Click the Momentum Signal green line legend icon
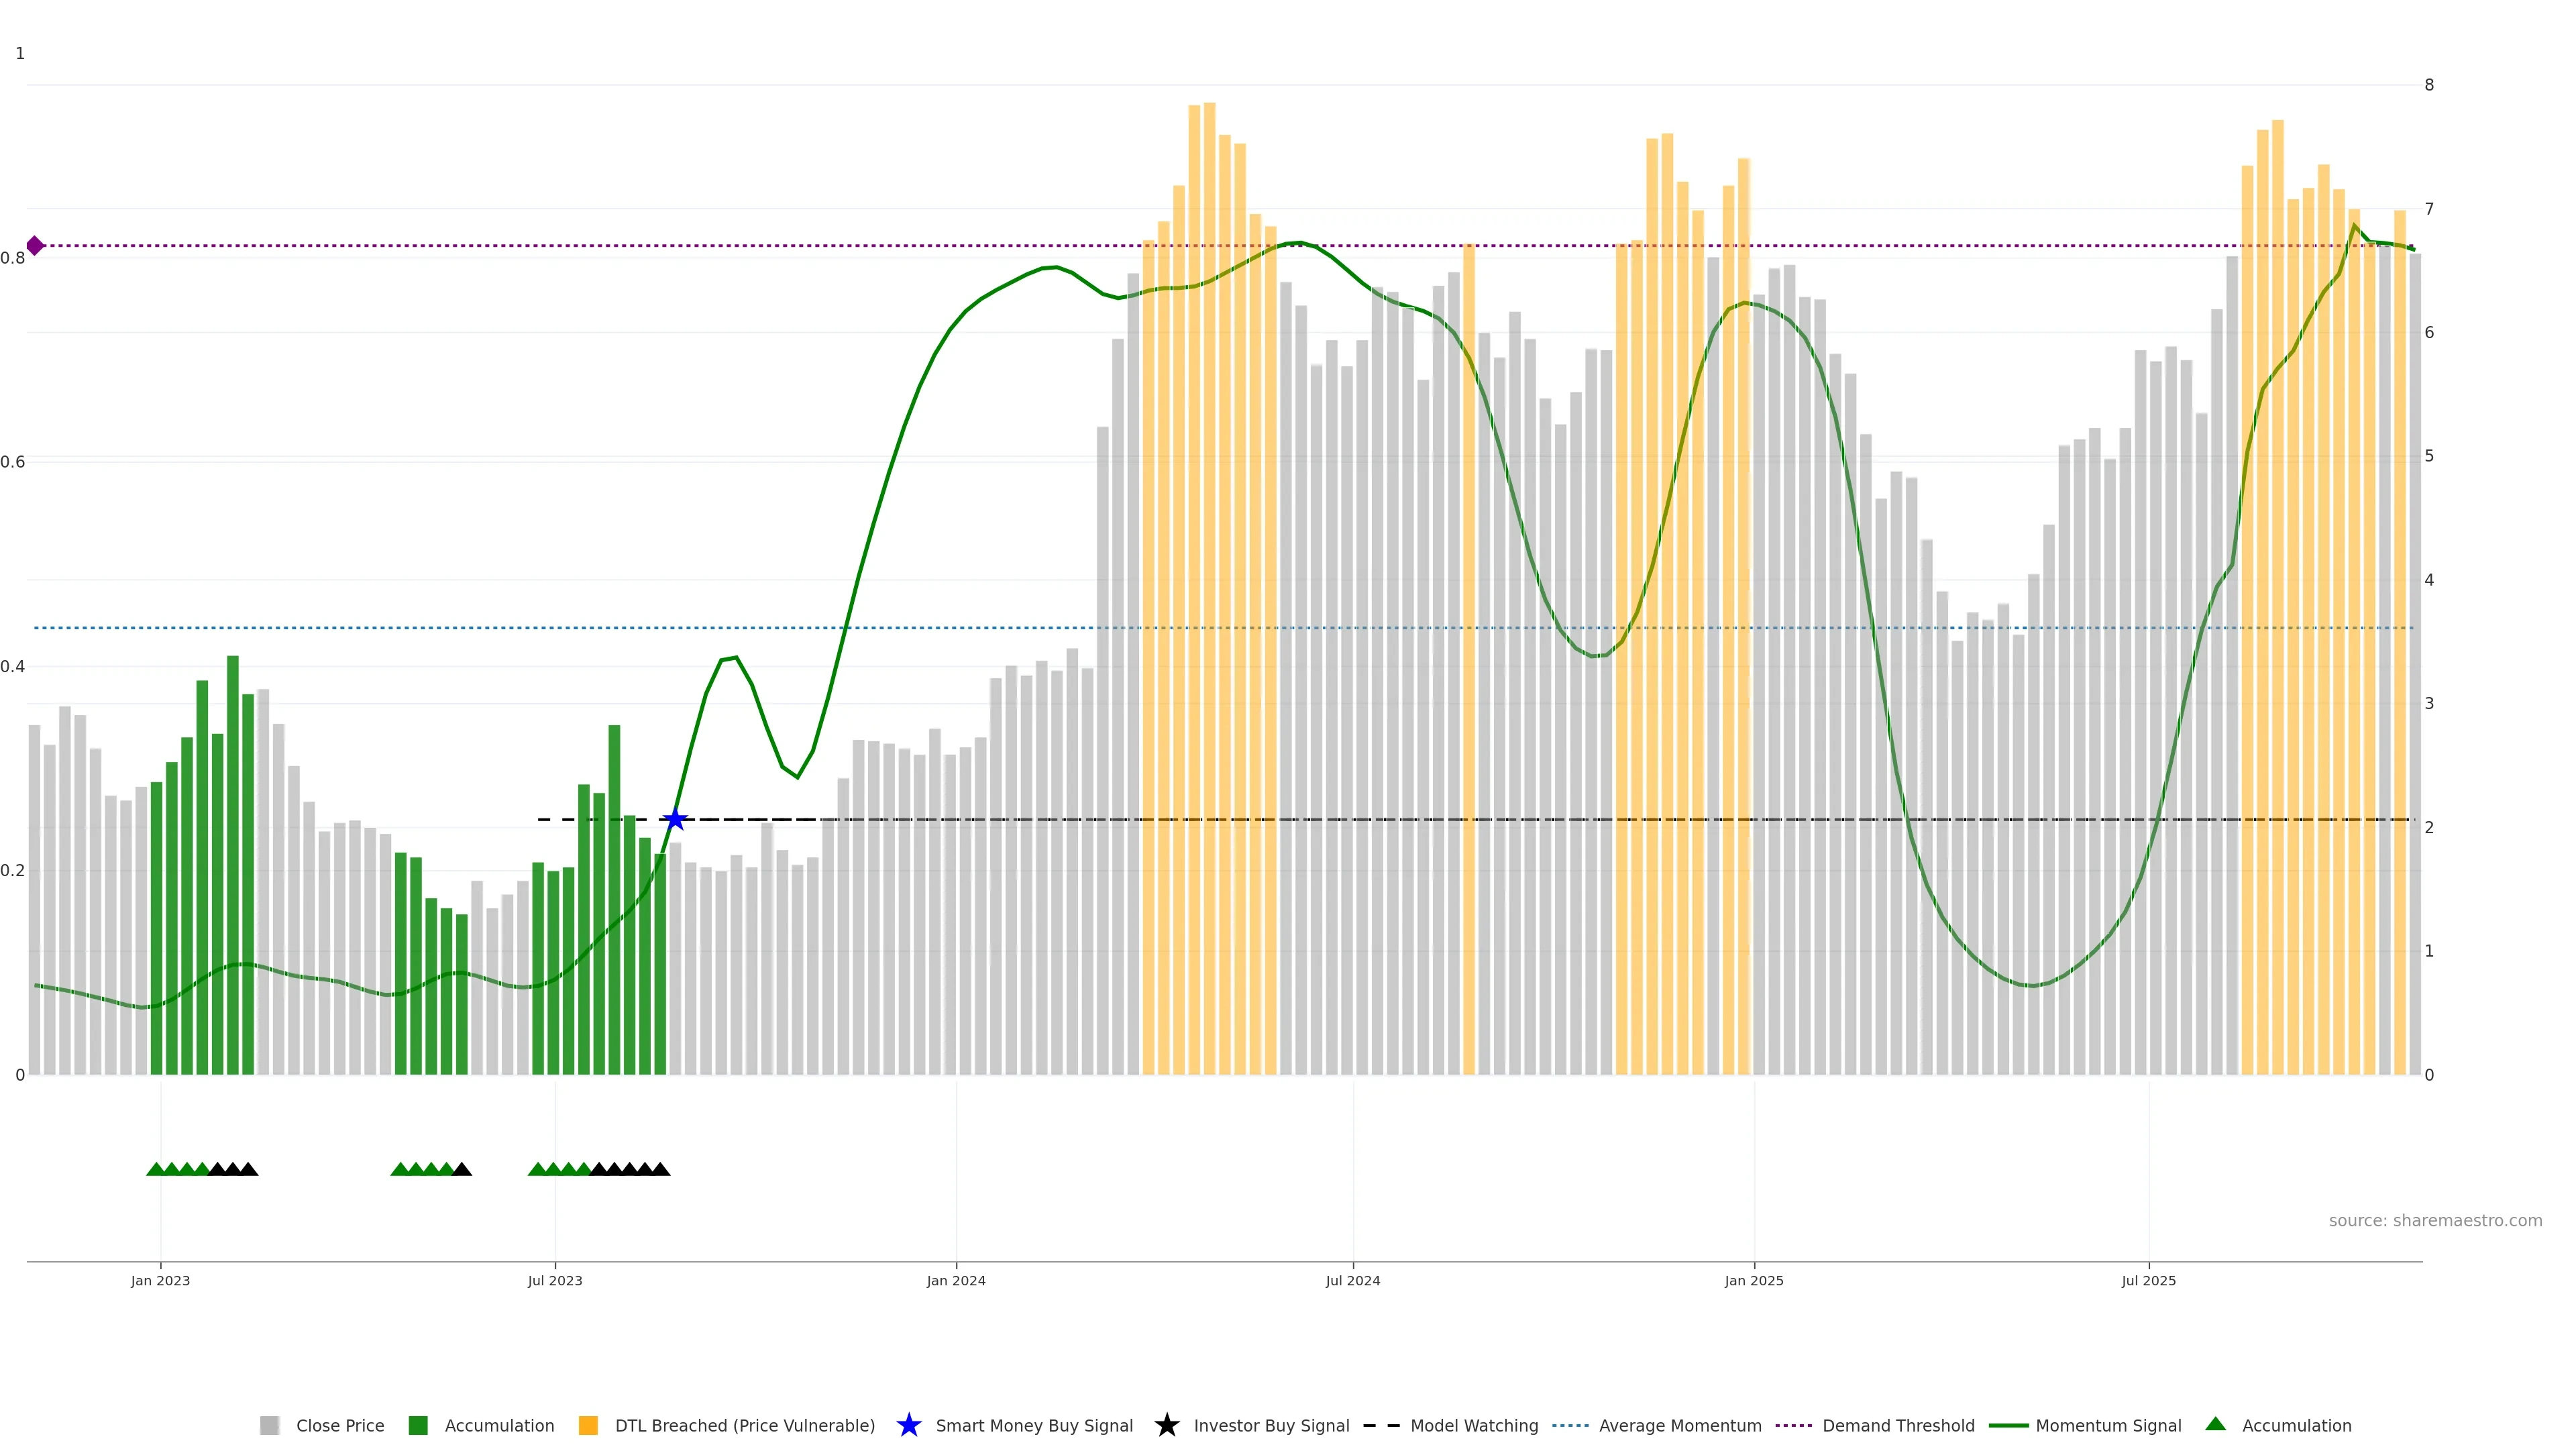2576x1449 pixels. point(2008,1425)
